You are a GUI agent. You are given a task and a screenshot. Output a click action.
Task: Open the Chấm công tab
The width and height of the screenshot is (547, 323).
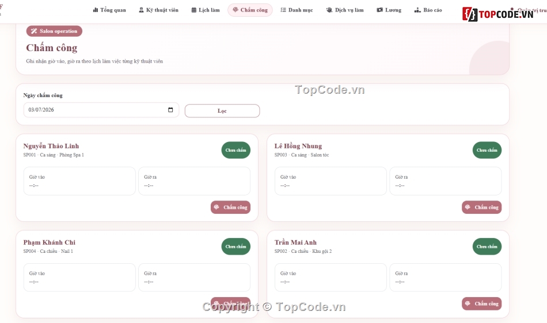(x=250, y=10)
